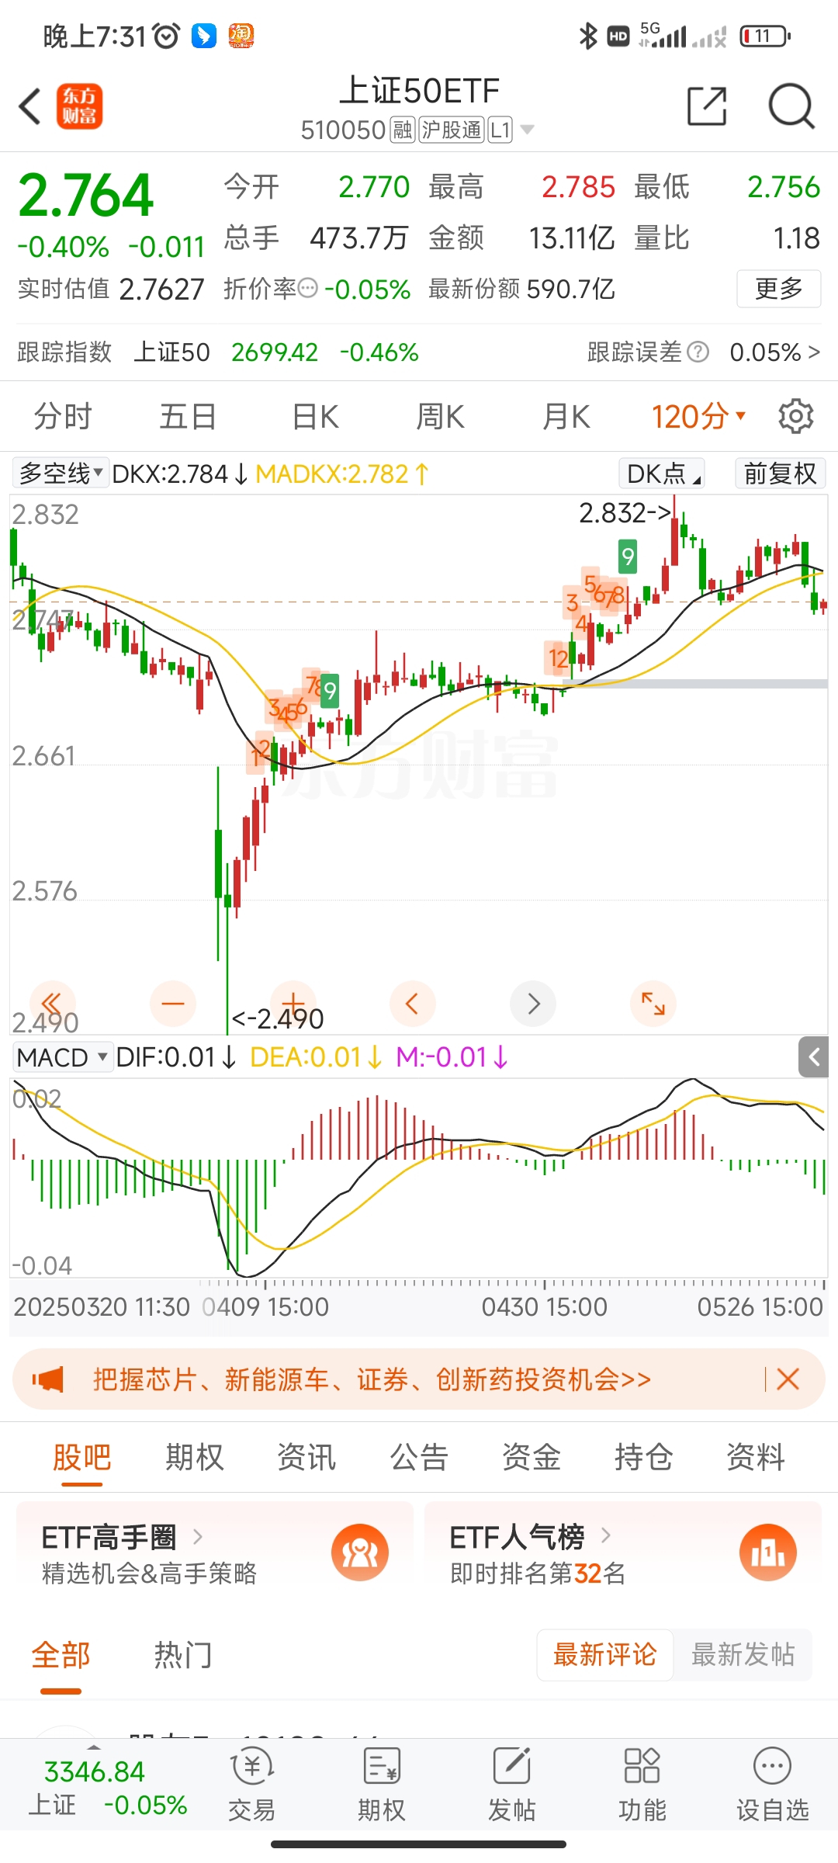The height and width of the screenshot is (1863, 838).
Task: Switch to 最新评论 sorting
Action: click(x=604, y=1654)
